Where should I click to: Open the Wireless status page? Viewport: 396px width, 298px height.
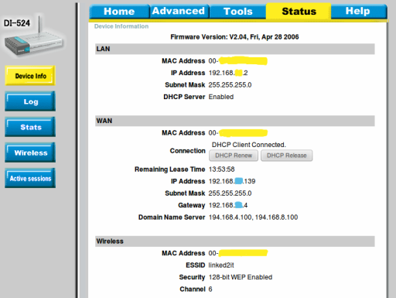(x=30, y=152)
